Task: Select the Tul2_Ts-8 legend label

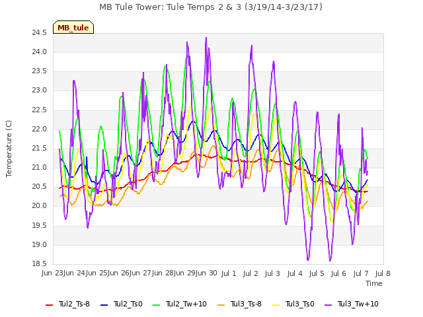Action: [74, 304]
